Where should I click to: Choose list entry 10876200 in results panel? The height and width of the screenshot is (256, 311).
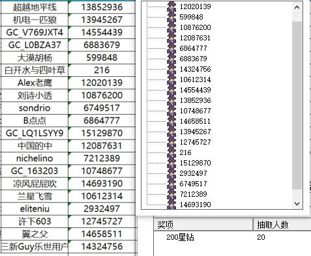(195, 27)
